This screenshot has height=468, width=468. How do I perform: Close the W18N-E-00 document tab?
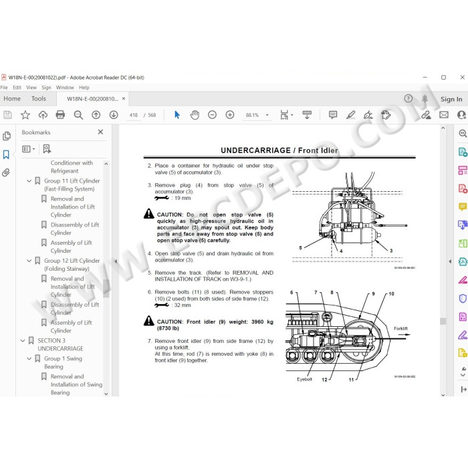pyautogui.click(x=124, y=98)
